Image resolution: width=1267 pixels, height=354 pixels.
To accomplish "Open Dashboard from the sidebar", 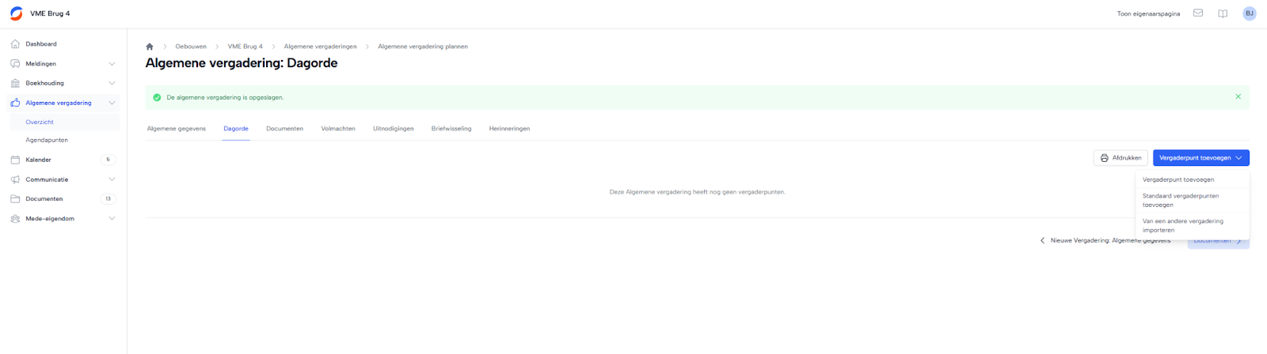I will pos(41,44).
